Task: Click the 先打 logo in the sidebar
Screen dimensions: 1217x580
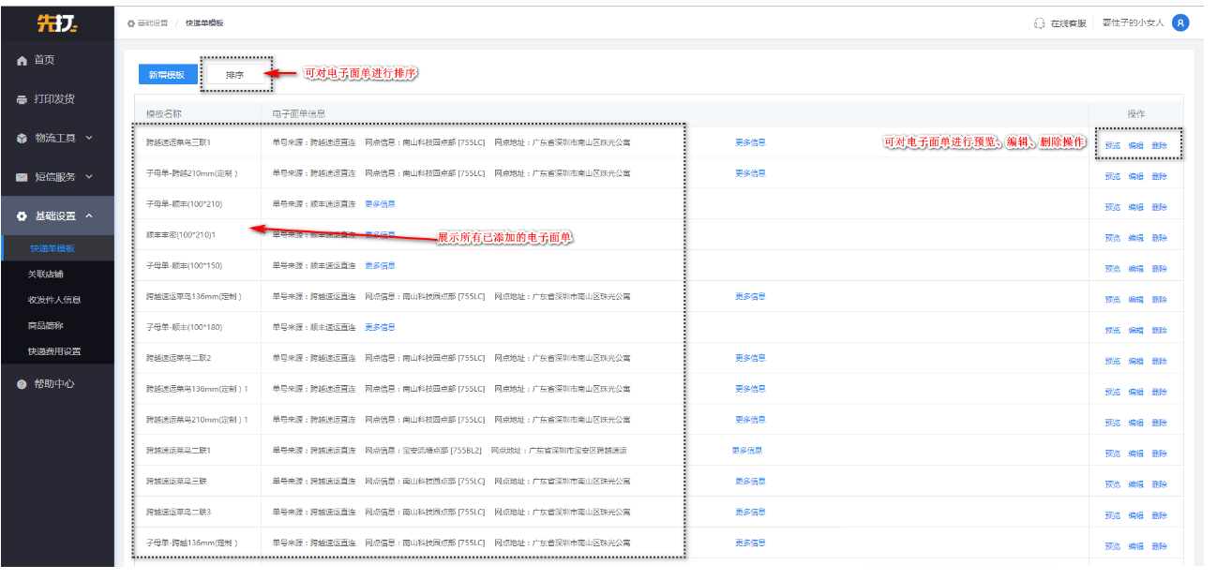Action: tap(57, 22)
